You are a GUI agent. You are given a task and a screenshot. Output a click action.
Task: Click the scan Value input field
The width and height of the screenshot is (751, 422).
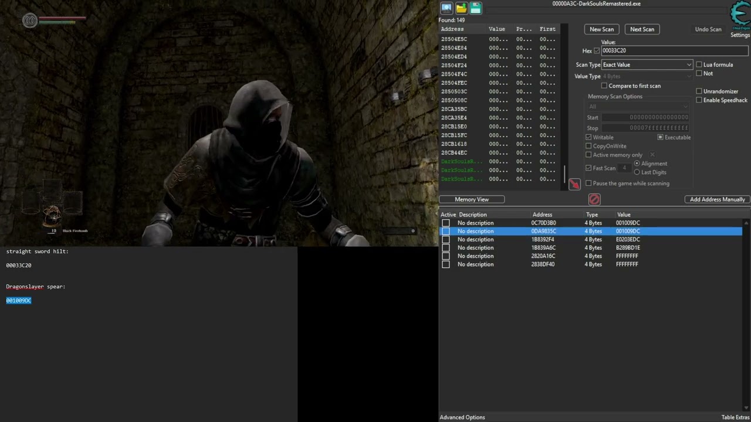click(x=675, y=50)
